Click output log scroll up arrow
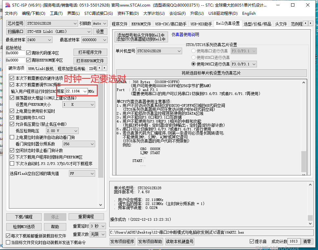This screenshot has width=318, height=250. pyautogui.click(x=310, y=185)
